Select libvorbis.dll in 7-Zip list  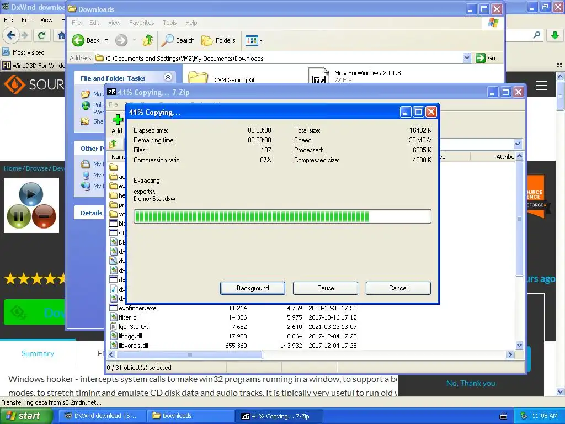pos(134,346)
